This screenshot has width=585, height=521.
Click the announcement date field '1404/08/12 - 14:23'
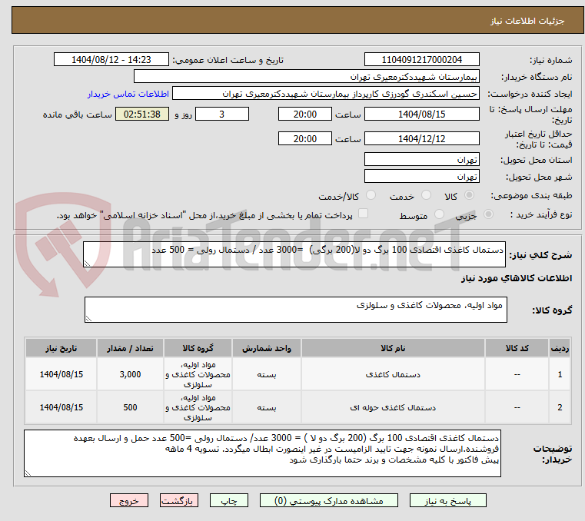coord(111,59)
